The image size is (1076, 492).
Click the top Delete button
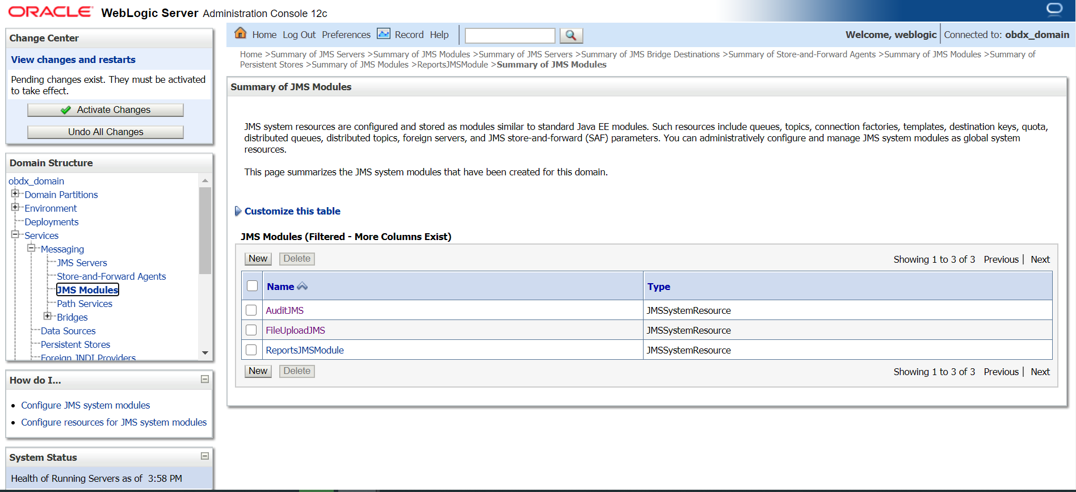[x=297, y=259]
